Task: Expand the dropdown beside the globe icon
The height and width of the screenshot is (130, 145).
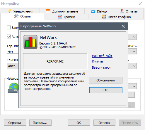Action: click(x=134, y=86)
